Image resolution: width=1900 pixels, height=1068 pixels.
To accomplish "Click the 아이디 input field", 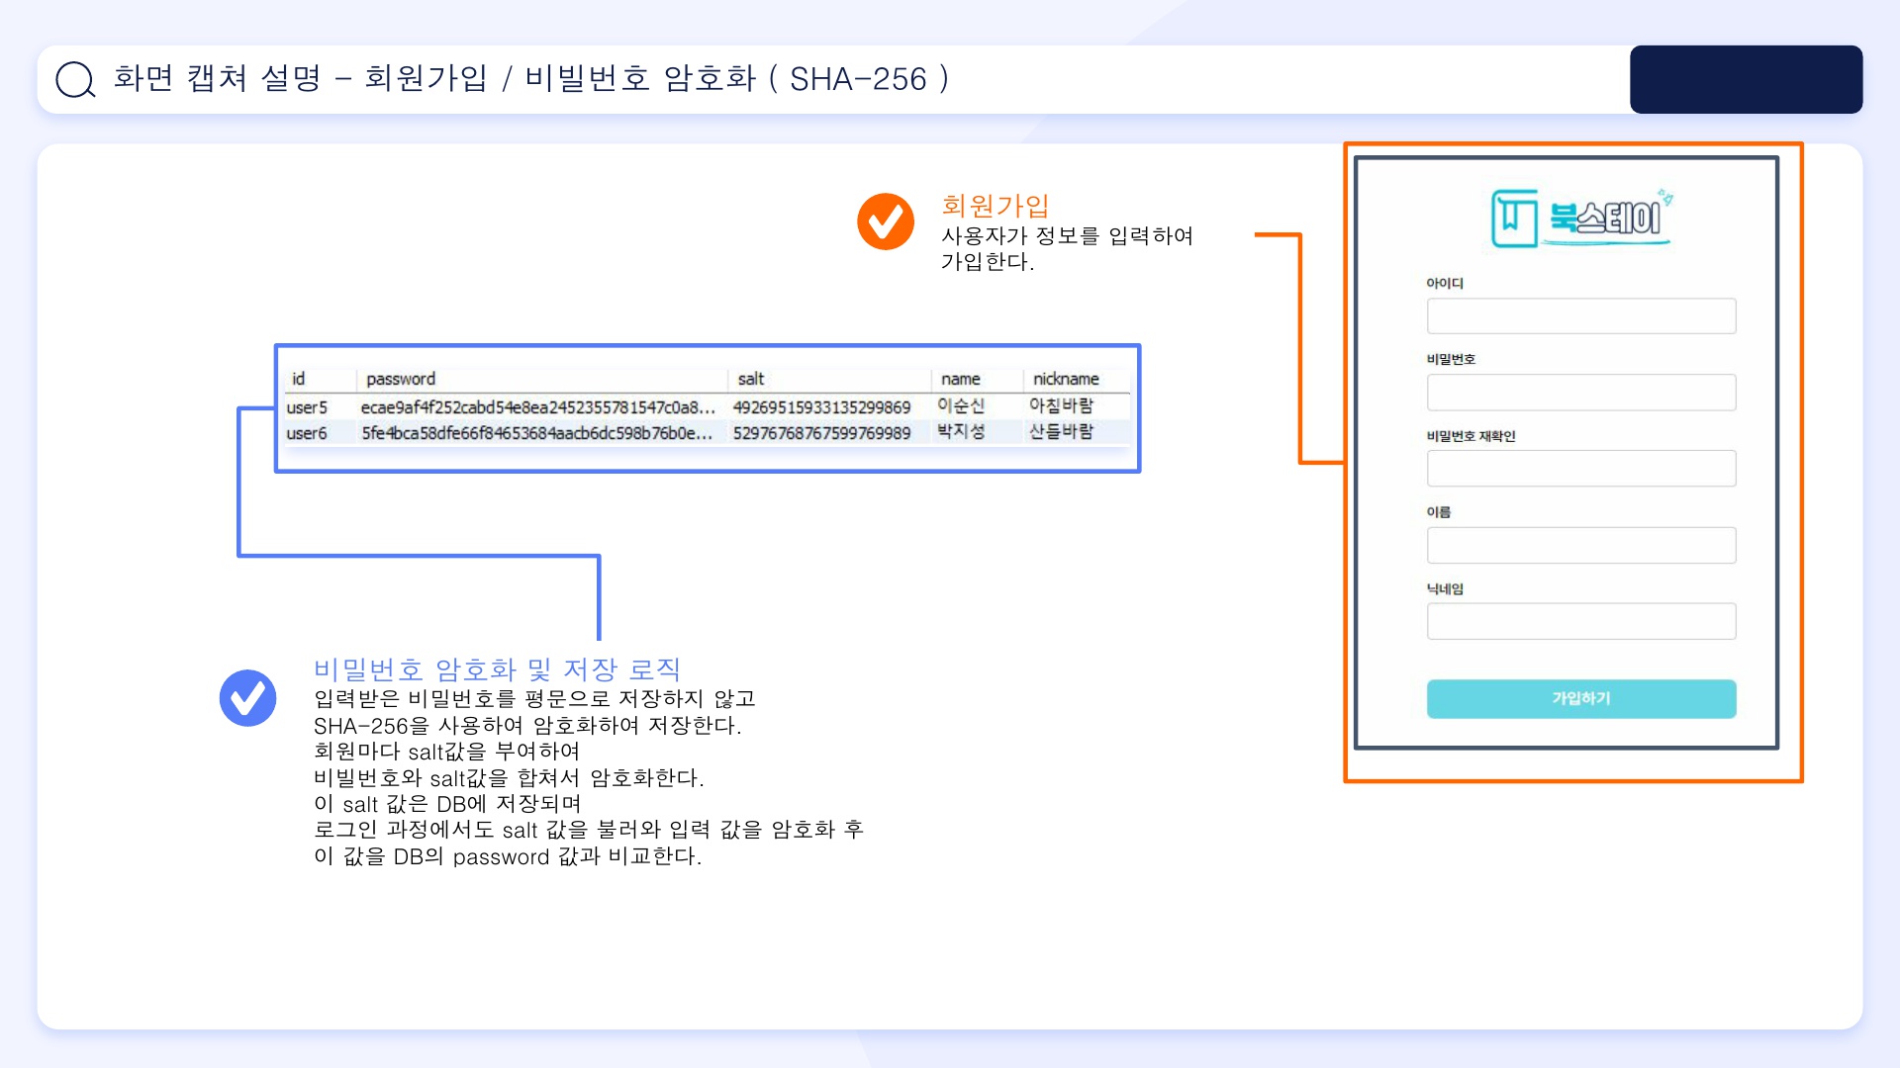I will point(1580,316).
